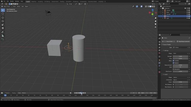Hide the Cylinder object in viewport
Screen dimensions: 191x107
187,14
